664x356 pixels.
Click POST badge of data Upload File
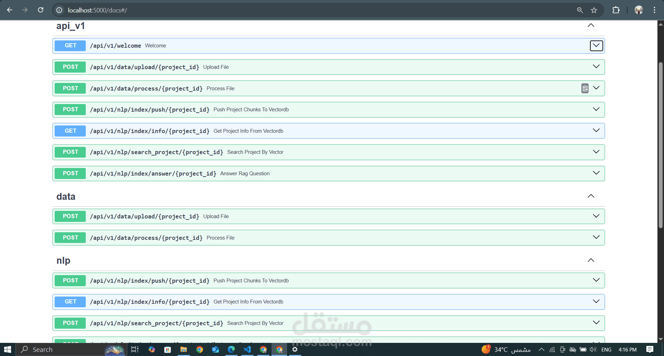[71, 216]
